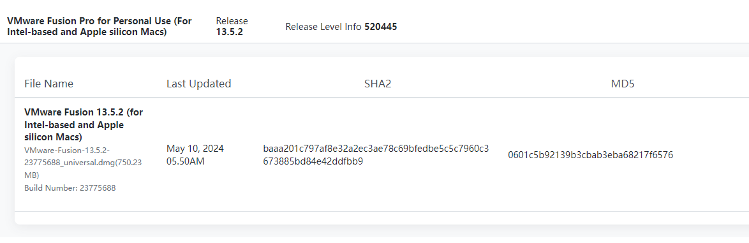This screenshot has height=243, width=749.
Task: Click the SHA2 column header
Action: click(x=378, y=84)
